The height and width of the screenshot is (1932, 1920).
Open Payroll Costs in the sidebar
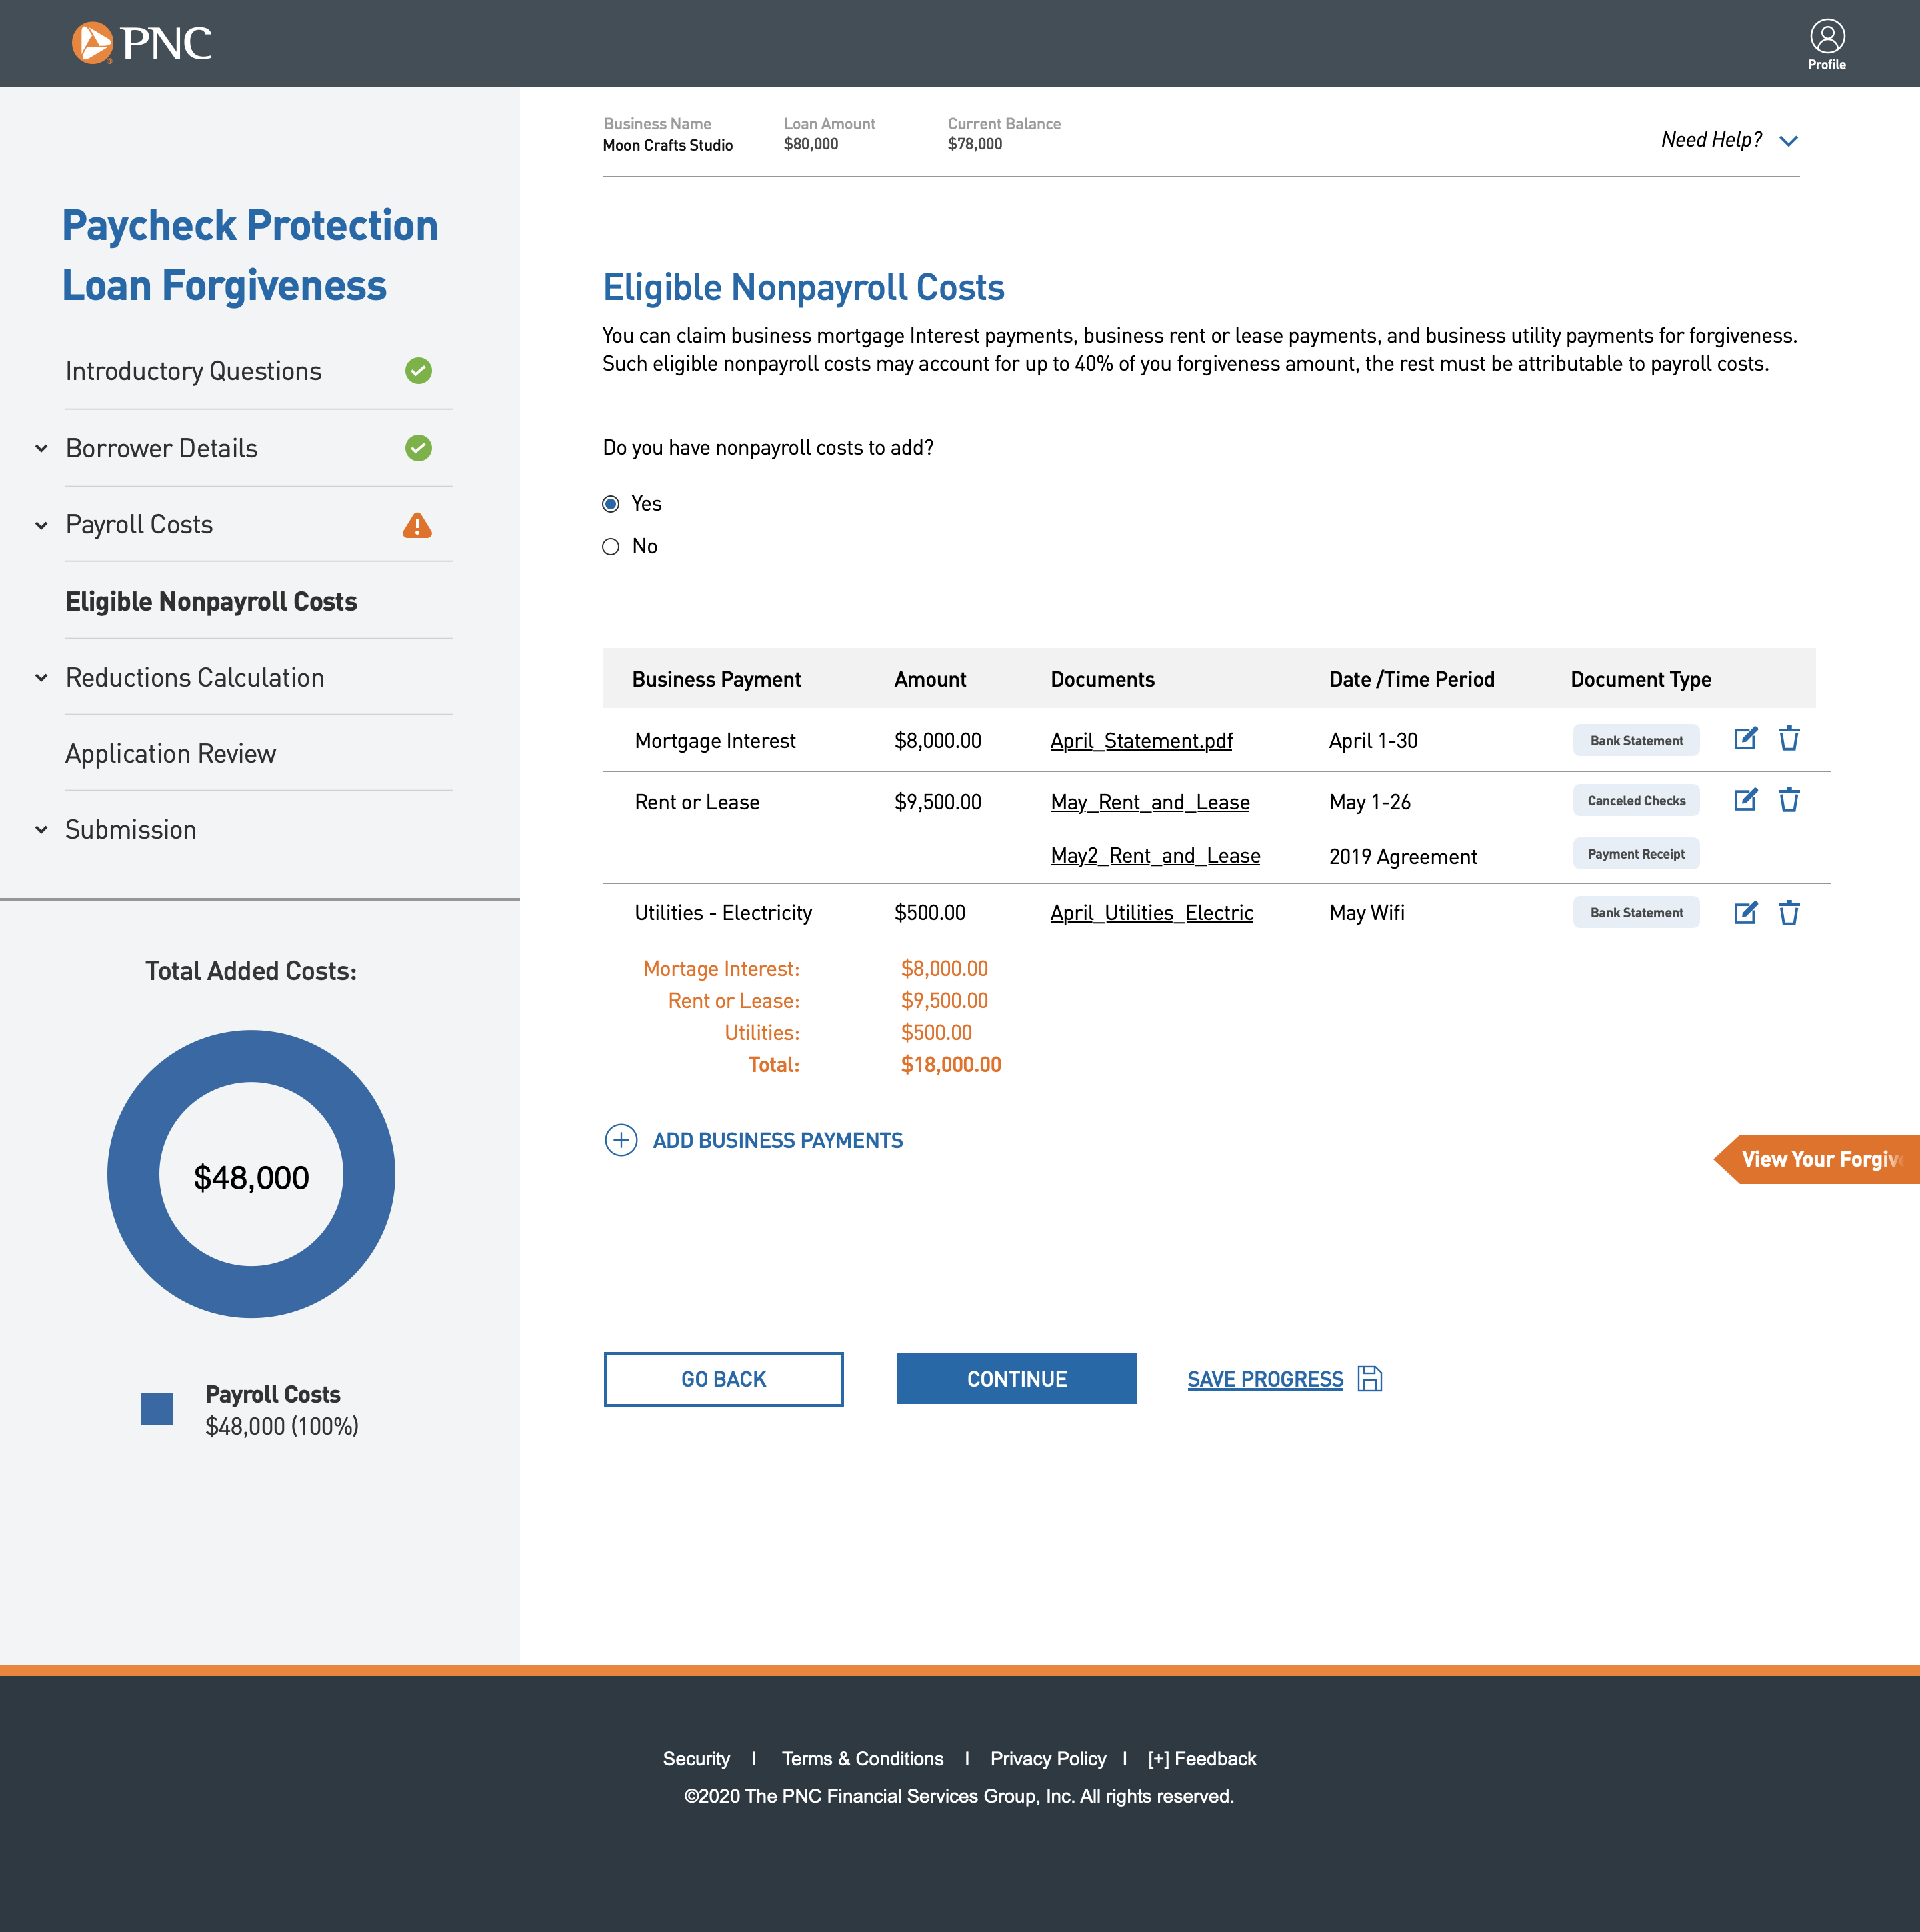coord(139,525)
